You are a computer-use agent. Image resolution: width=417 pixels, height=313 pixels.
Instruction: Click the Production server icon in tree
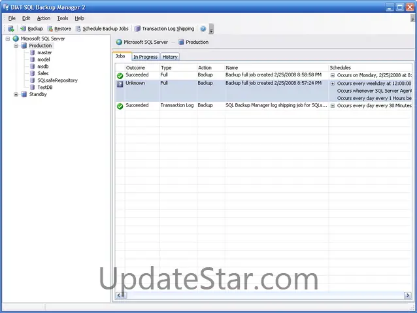coord(24,46)
